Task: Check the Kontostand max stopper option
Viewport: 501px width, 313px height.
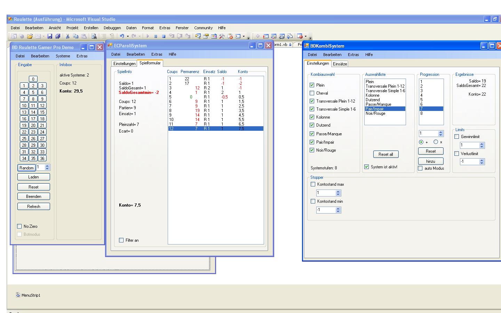Action: point(313,184)
